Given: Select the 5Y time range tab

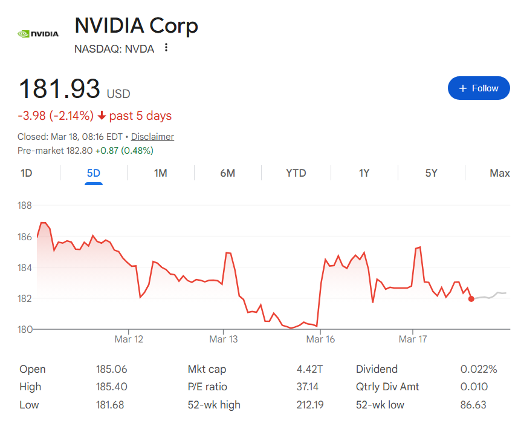Looking at the screenshot, I should (431, 173).
